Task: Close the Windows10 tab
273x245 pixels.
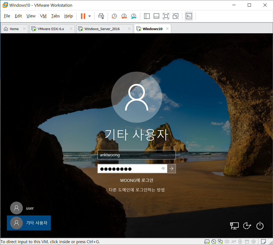Action: coord(167,29)
